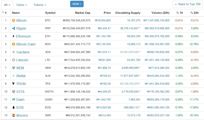Expand the Coins filter dropdown
Screen dimensions: 204x120
22,5
